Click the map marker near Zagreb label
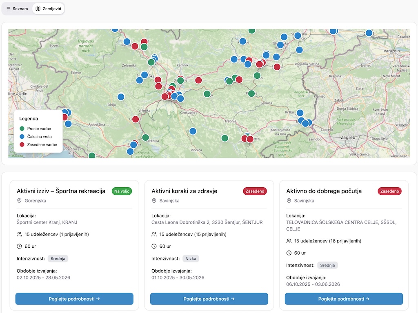This screenshot has width=418, height=313. pyautogui.click(x=309, y=122)
